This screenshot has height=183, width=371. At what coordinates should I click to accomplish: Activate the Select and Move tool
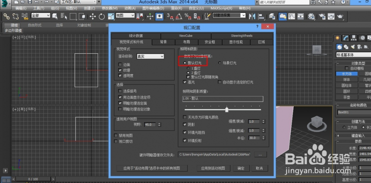pyautogui.click(x=92, y=16)
